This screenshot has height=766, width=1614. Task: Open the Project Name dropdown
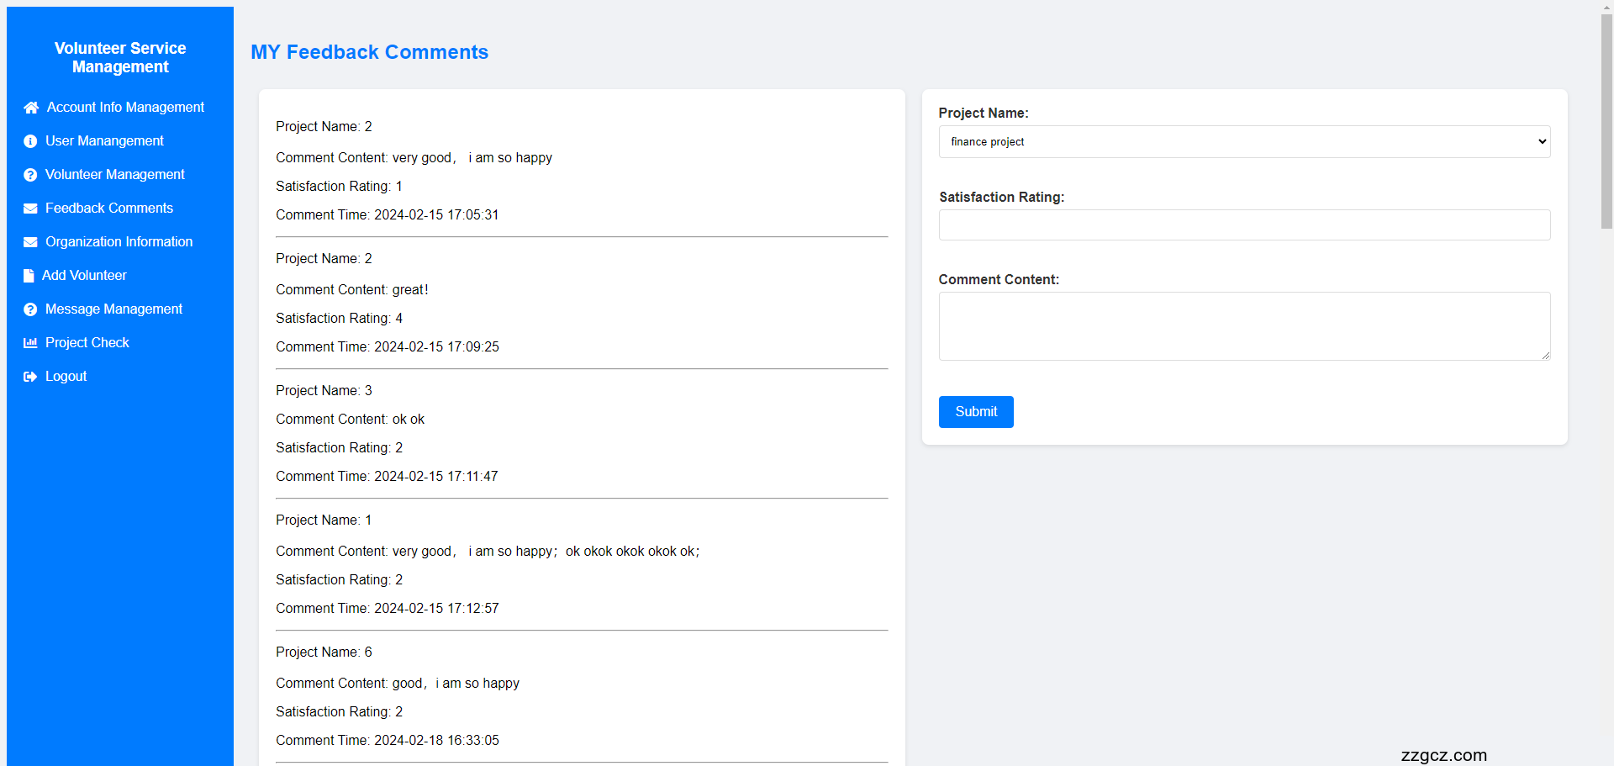(1243, 142)
